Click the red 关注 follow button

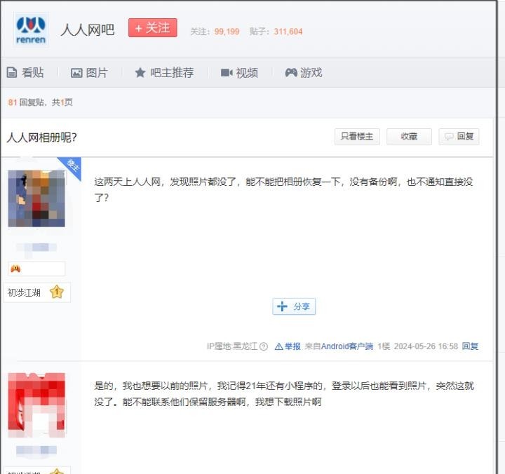pos(152,28)
